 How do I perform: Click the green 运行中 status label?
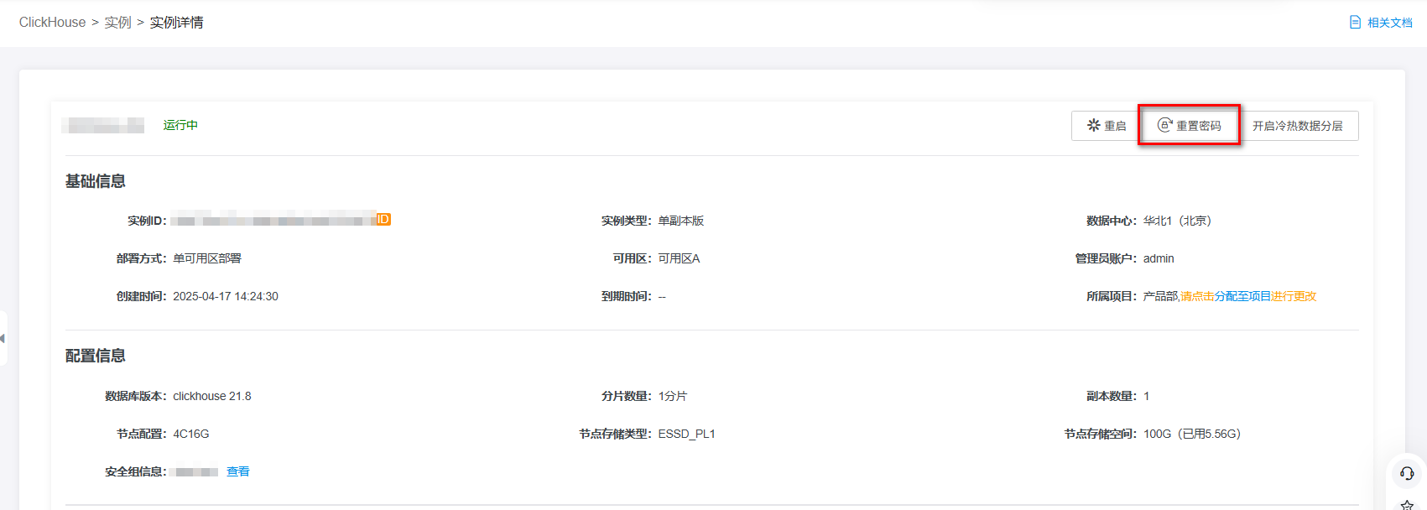(180, 125)
